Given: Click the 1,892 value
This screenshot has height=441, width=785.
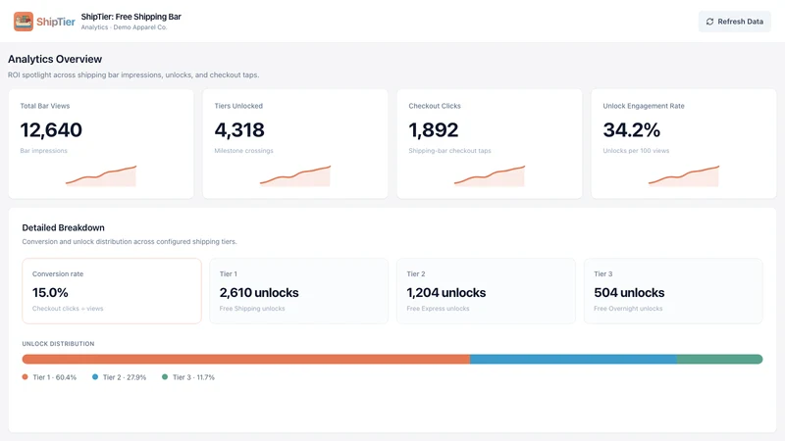Looking at the screenshot, I should click(434, 130).
